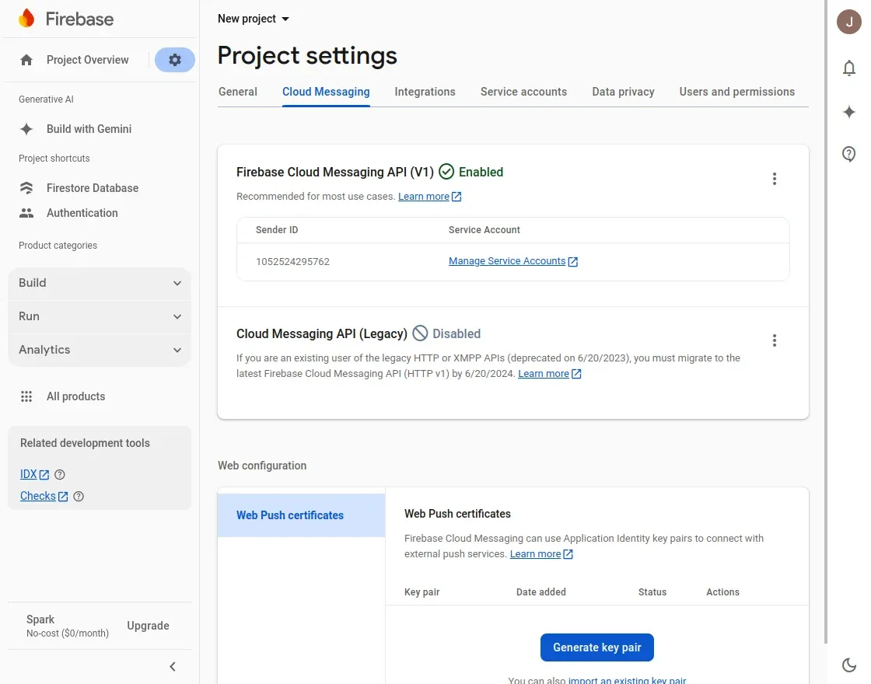Click import an existing key pair link
The image size is (871, 684).
coord(627,680)
